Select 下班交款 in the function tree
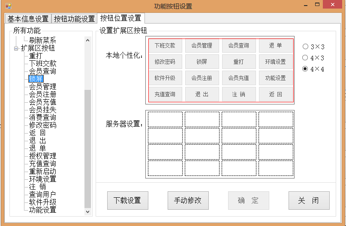 click(x=42, y=63)
